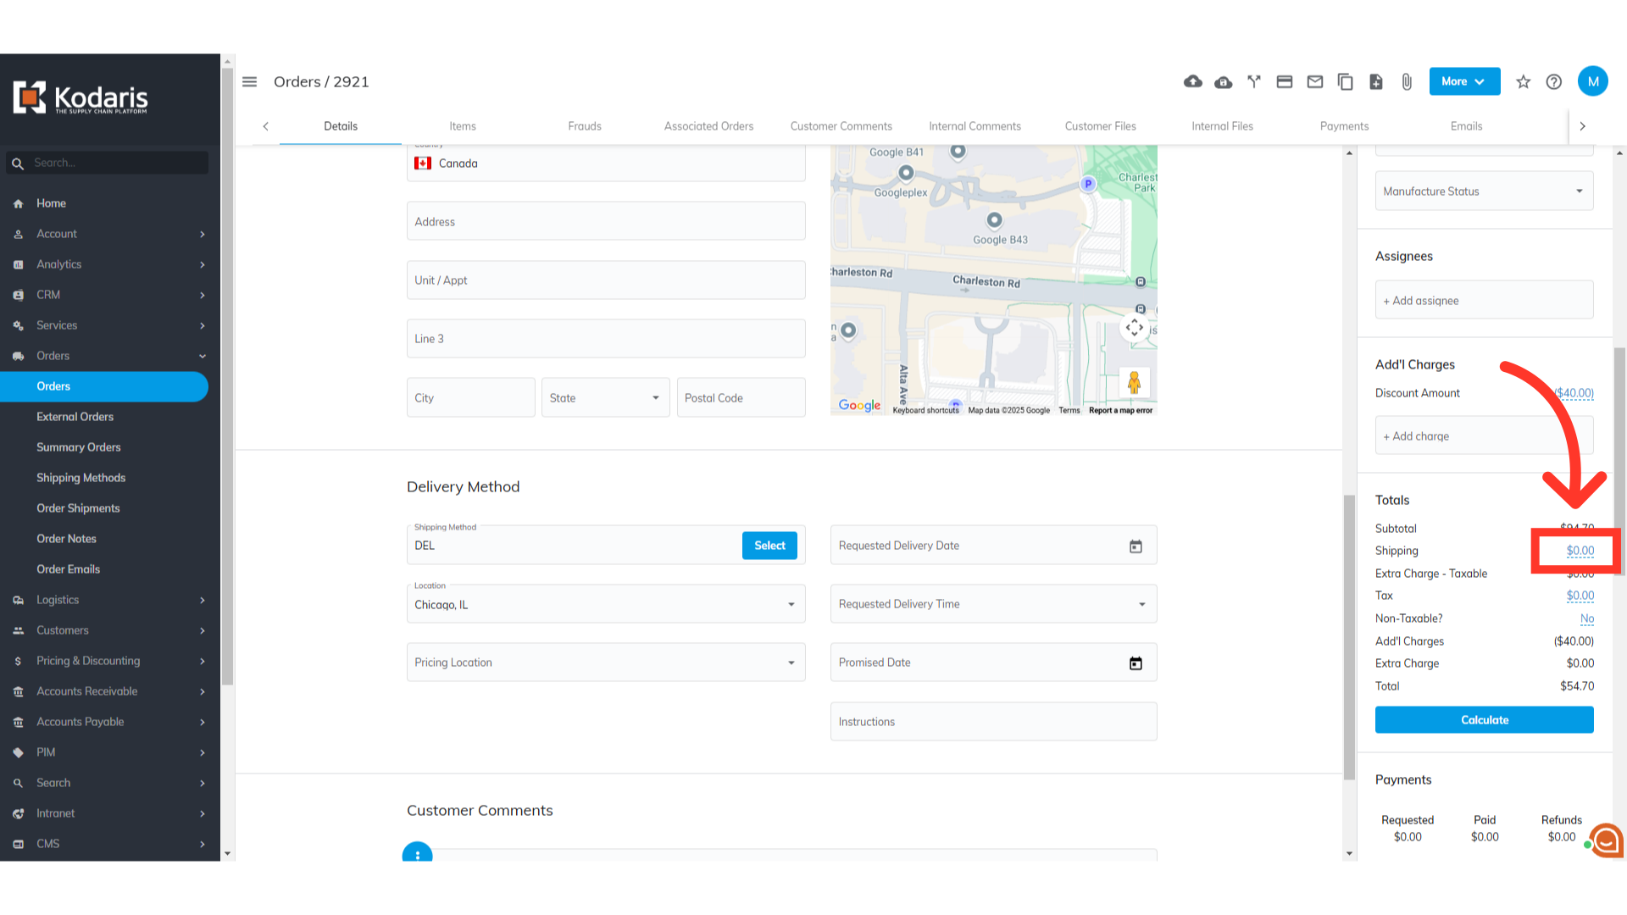Viewport: 1627px width, 915px height.
Task: Expand the Manufacture Status dropdown
Action: (x=1484, y=191)
